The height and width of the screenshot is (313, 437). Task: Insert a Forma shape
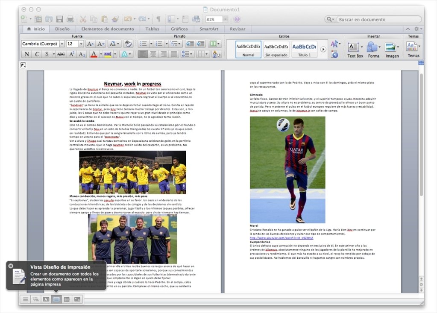(373, 50)
